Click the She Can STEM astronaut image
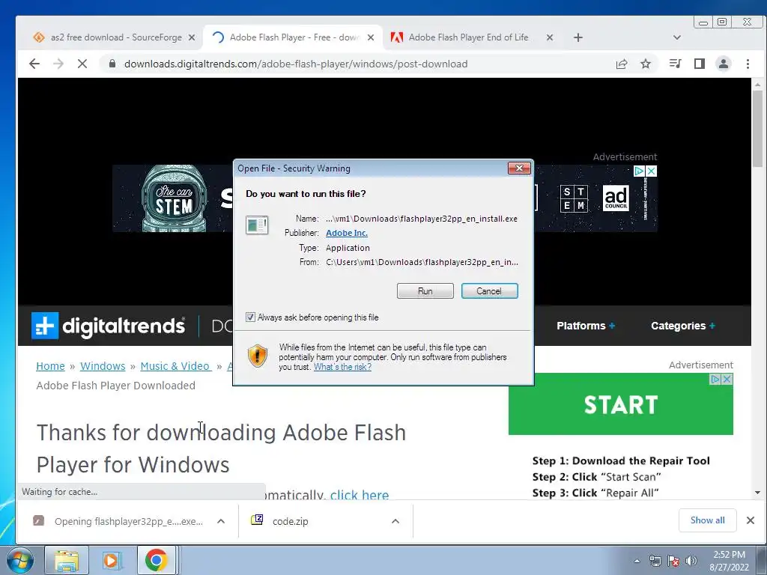767x575 pixels. [x=174, y=198]
